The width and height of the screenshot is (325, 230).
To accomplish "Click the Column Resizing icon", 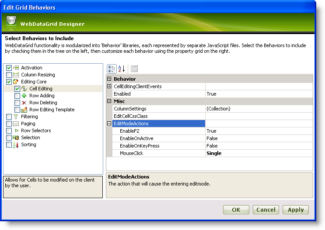I will (16, 75).
